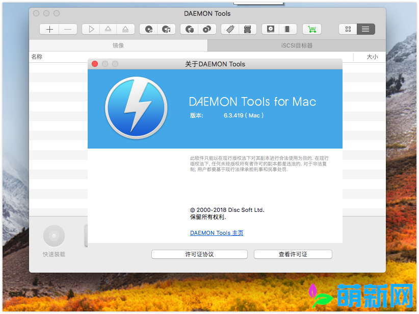
Task: Select the Mount play icon
Action: (x=91, y=29)
